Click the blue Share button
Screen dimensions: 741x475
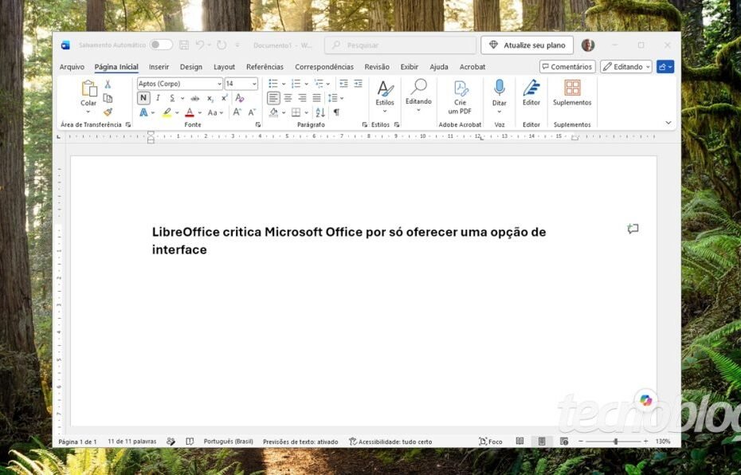665,67
